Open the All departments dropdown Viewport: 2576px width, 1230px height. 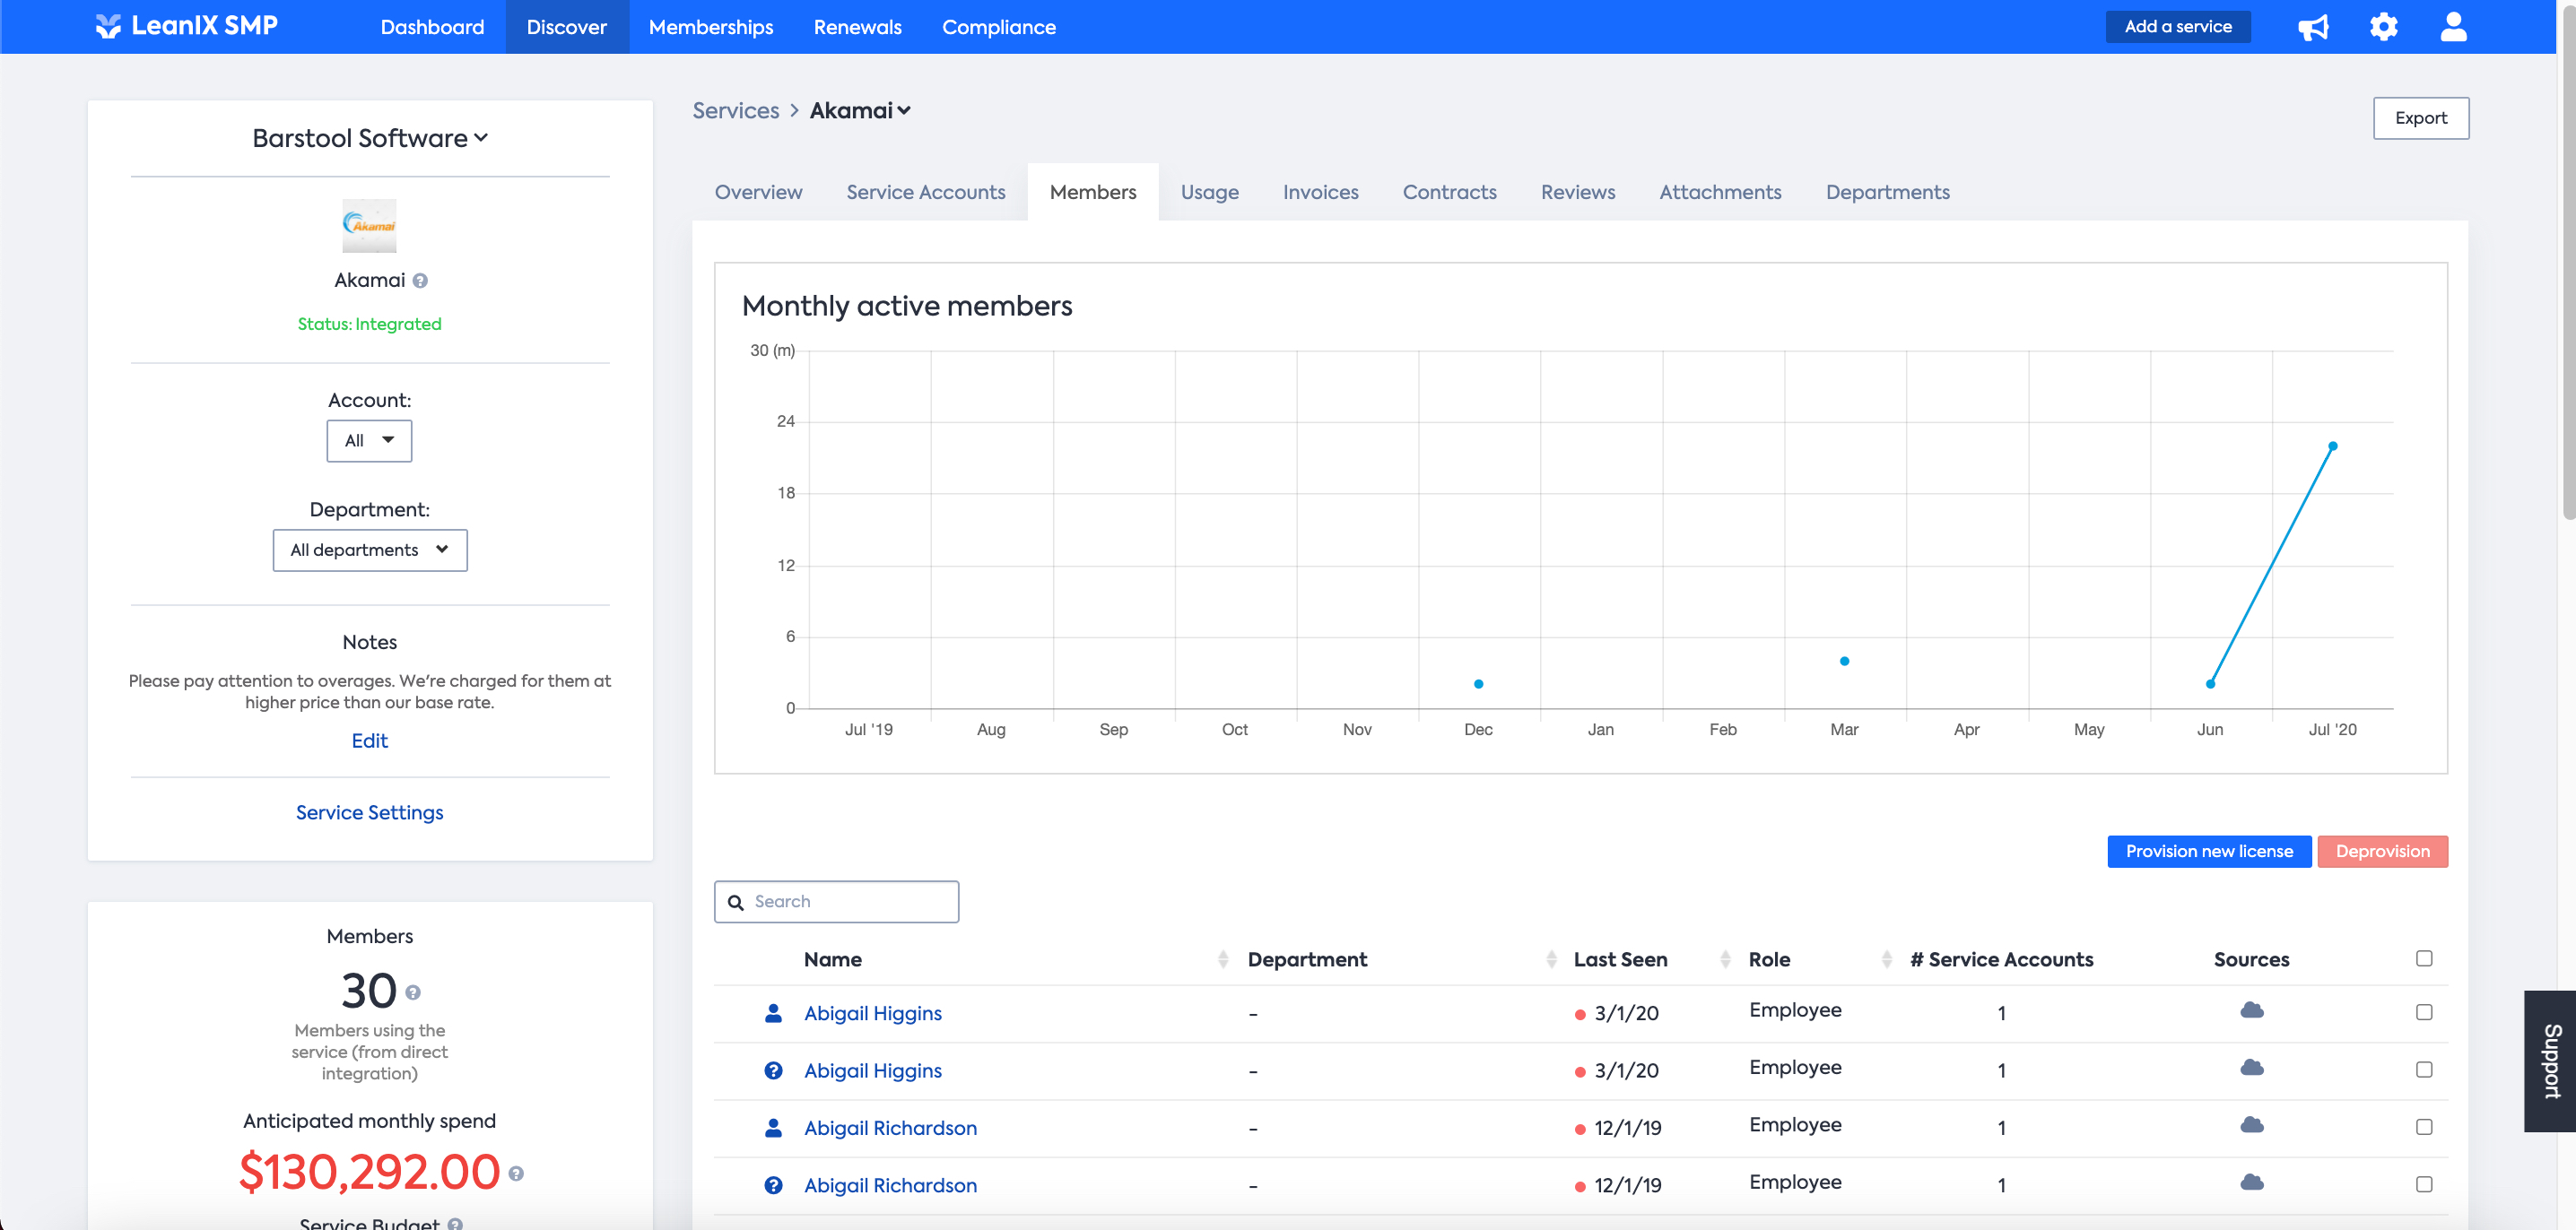pos(369,550)
